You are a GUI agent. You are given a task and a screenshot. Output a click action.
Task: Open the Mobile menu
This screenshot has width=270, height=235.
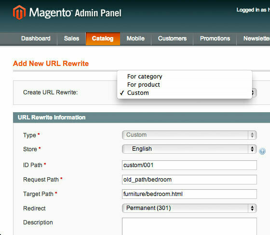coord(135,39)
